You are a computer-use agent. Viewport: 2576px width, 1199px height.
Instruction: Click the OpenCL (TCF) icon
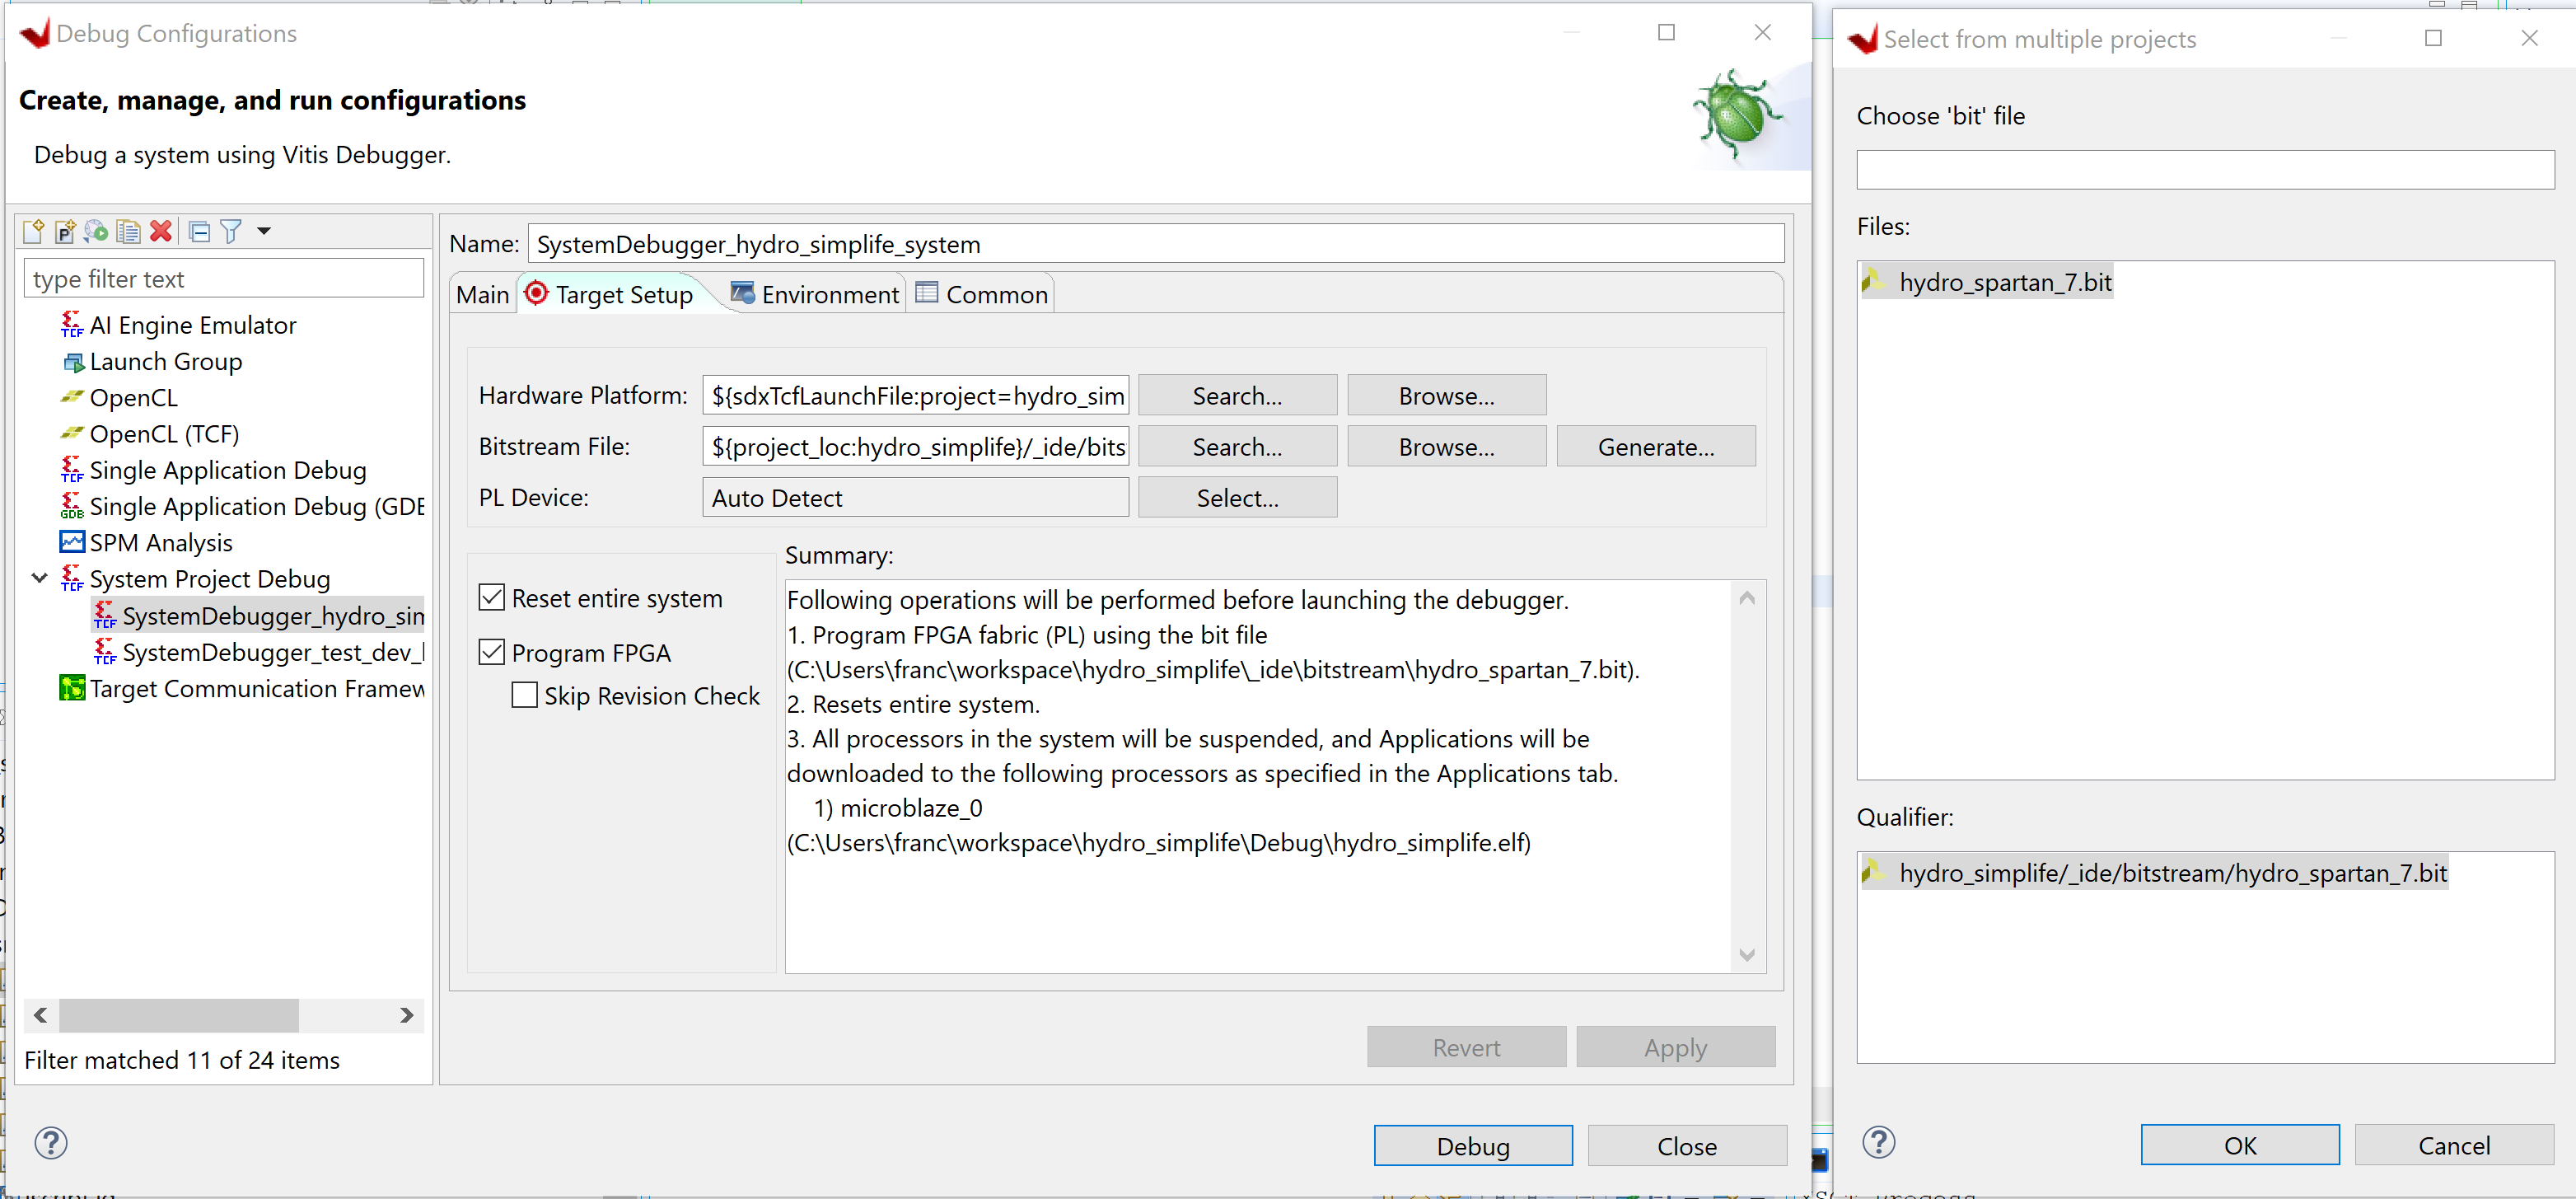click(x=72, y=433)
